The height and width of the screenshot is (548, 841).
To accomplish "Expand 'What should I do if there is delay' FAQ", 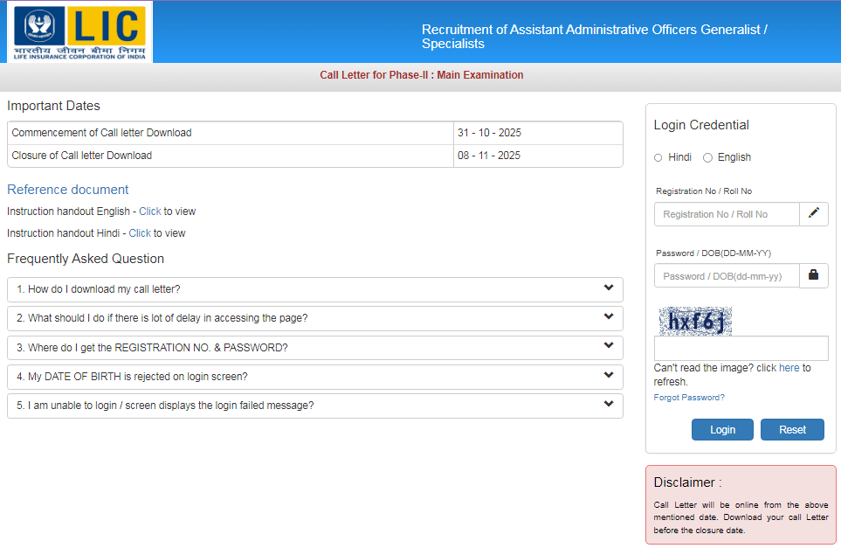I will coord(609,318).
